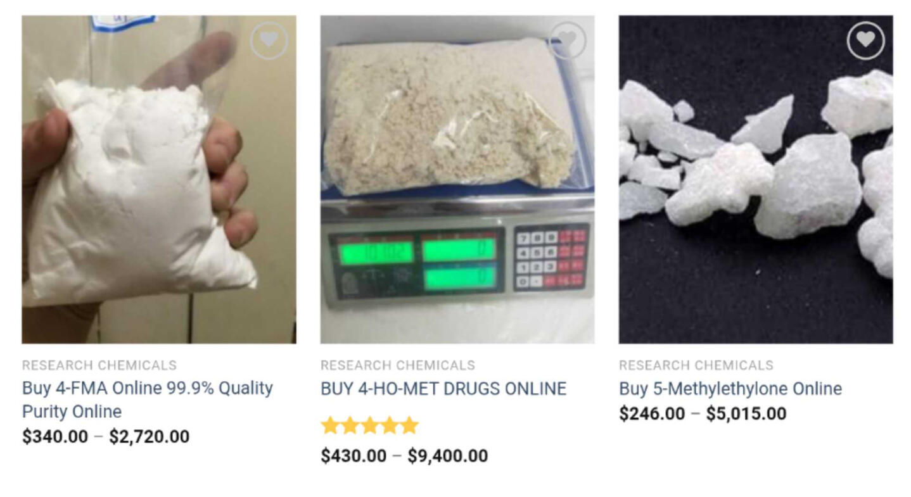Image resolution: width=911 pixels, height=497 pixels.
Task: Open Research Chemicals category above 4-HO-MET listing
Action: pos(398,365)
